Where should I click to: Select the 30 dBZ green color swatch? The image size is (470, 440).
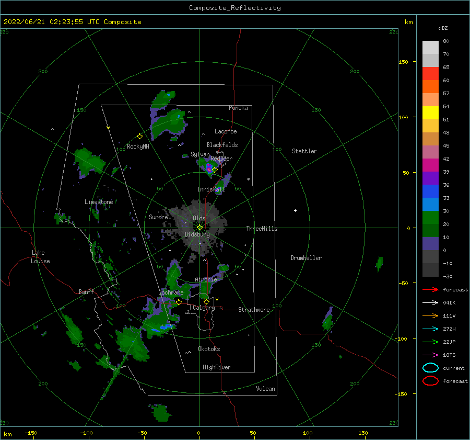430,217
